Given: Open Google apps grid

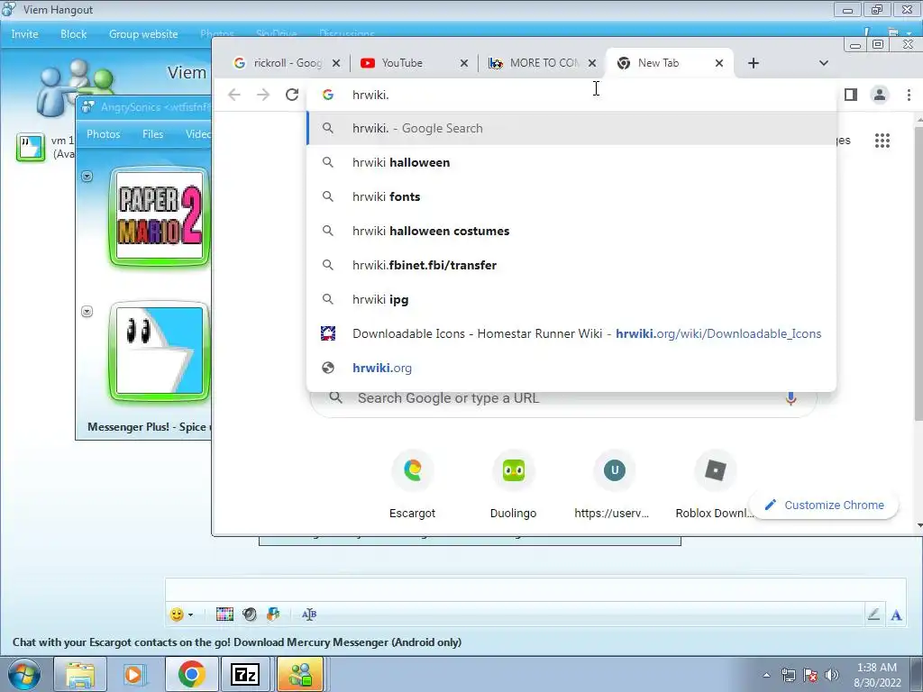Looking at the screenshot, I should (882, 141).
